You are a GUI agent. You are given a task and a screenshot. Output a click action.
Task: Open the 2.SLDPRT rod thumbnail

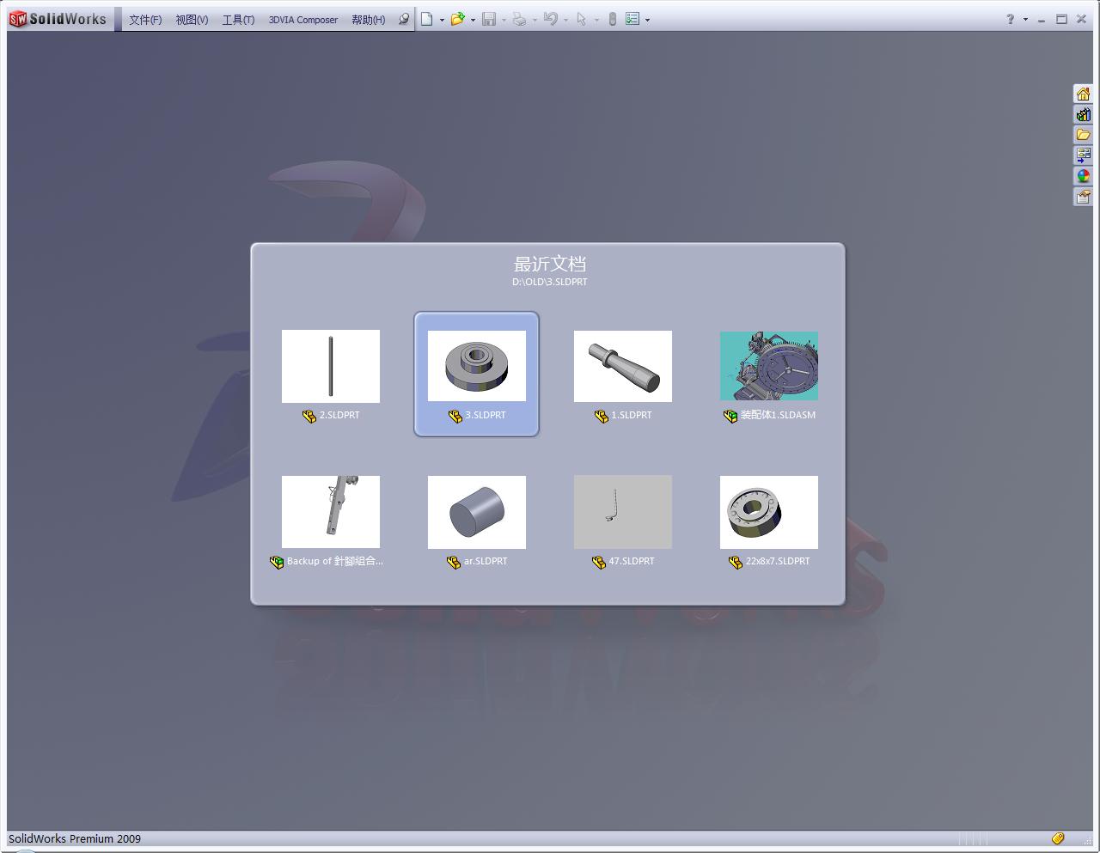(x=331, y=366)
